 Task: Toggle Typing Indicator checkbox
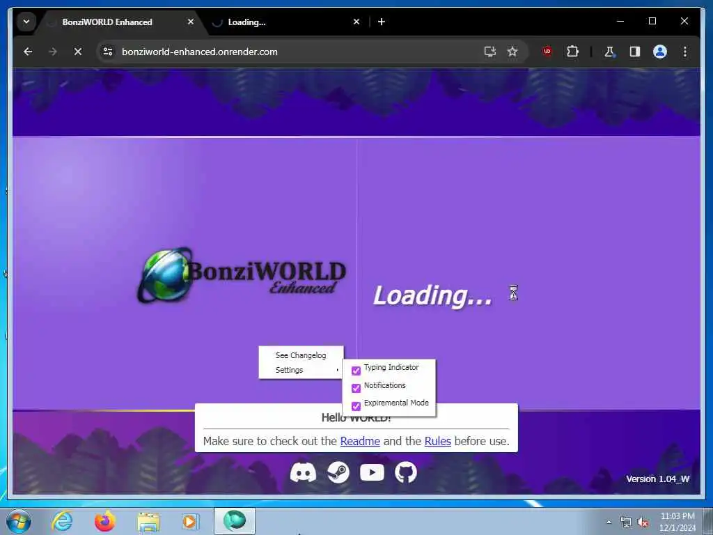(356, 371)
